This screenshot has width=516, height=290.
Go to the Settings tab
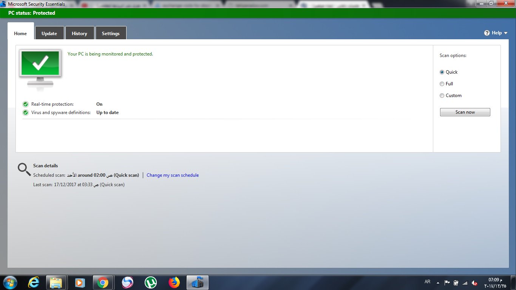111,33
